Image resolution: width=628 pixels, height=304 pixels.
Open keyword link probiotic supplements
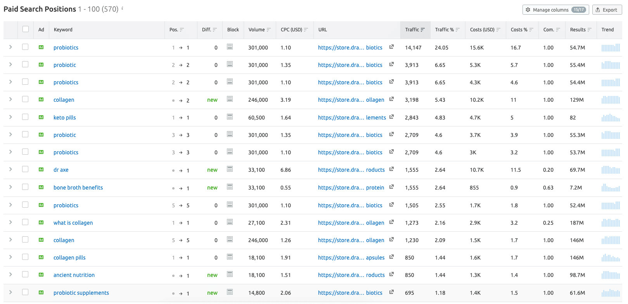(x=81, y=293)
